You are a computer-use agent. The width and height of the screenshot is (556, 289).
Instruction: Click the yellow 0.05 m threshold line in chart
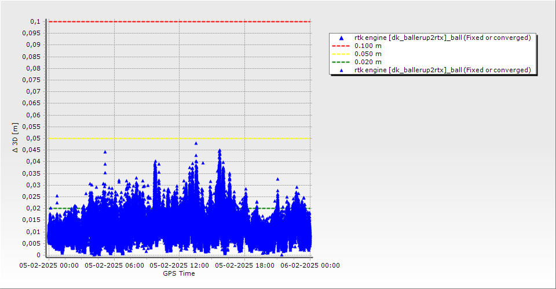180,138
